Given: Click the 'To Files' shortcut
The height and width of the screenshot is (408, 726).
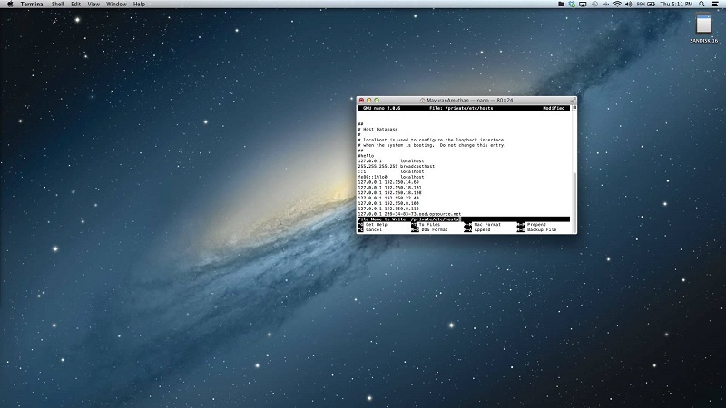Looking at the screenshot, I should pos(426,225).
